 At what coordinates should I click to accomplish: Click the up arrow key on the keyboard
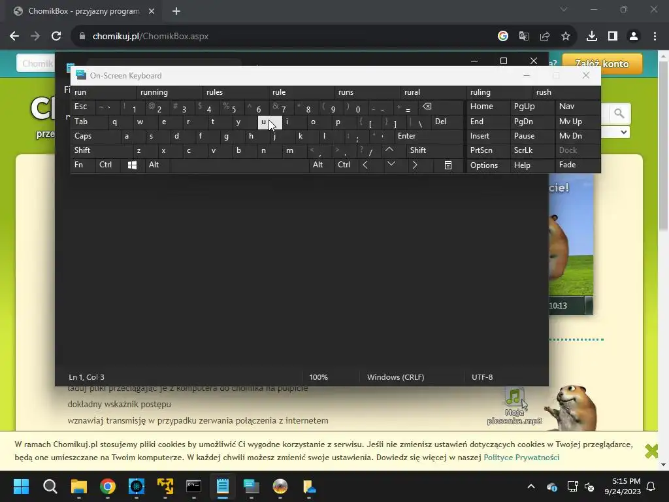coord(389,150)
